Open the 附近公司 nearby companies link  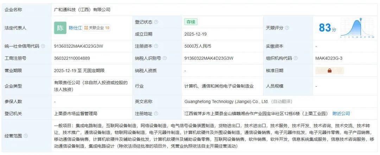tap(341, 113)
